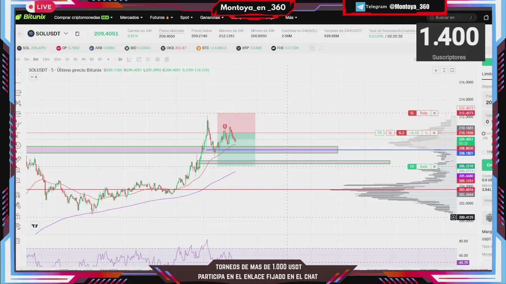Screen dimensions: 506x284
Task: Open Spot menu
Action: click(186, 17)
